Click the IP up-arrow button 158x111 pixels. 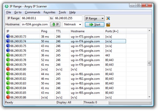coord(56,25)
